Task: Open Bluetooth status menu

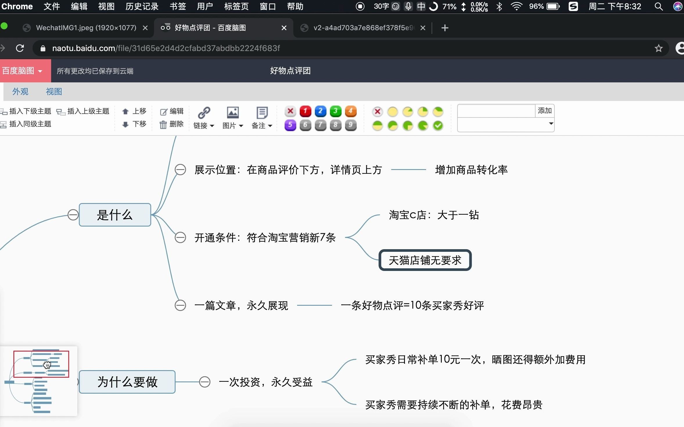Action: (x=499, y=6)
